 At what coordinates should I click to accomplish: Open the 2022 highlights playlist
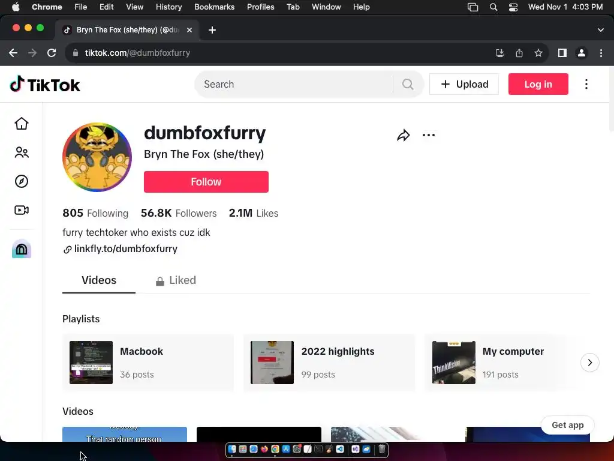pos(329,363)
